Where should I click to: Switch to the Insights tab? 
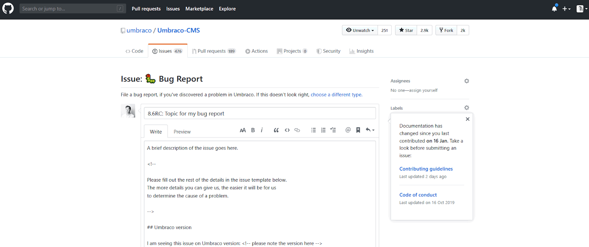coord(361,51)
